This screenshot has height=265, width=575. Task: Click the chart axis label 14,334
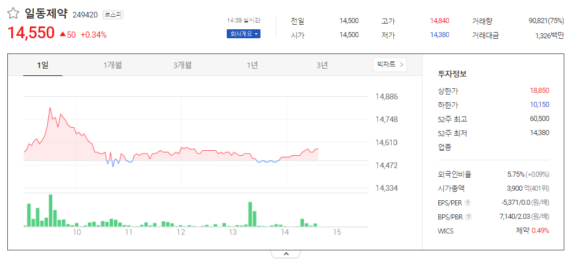(x=387, y=188)
